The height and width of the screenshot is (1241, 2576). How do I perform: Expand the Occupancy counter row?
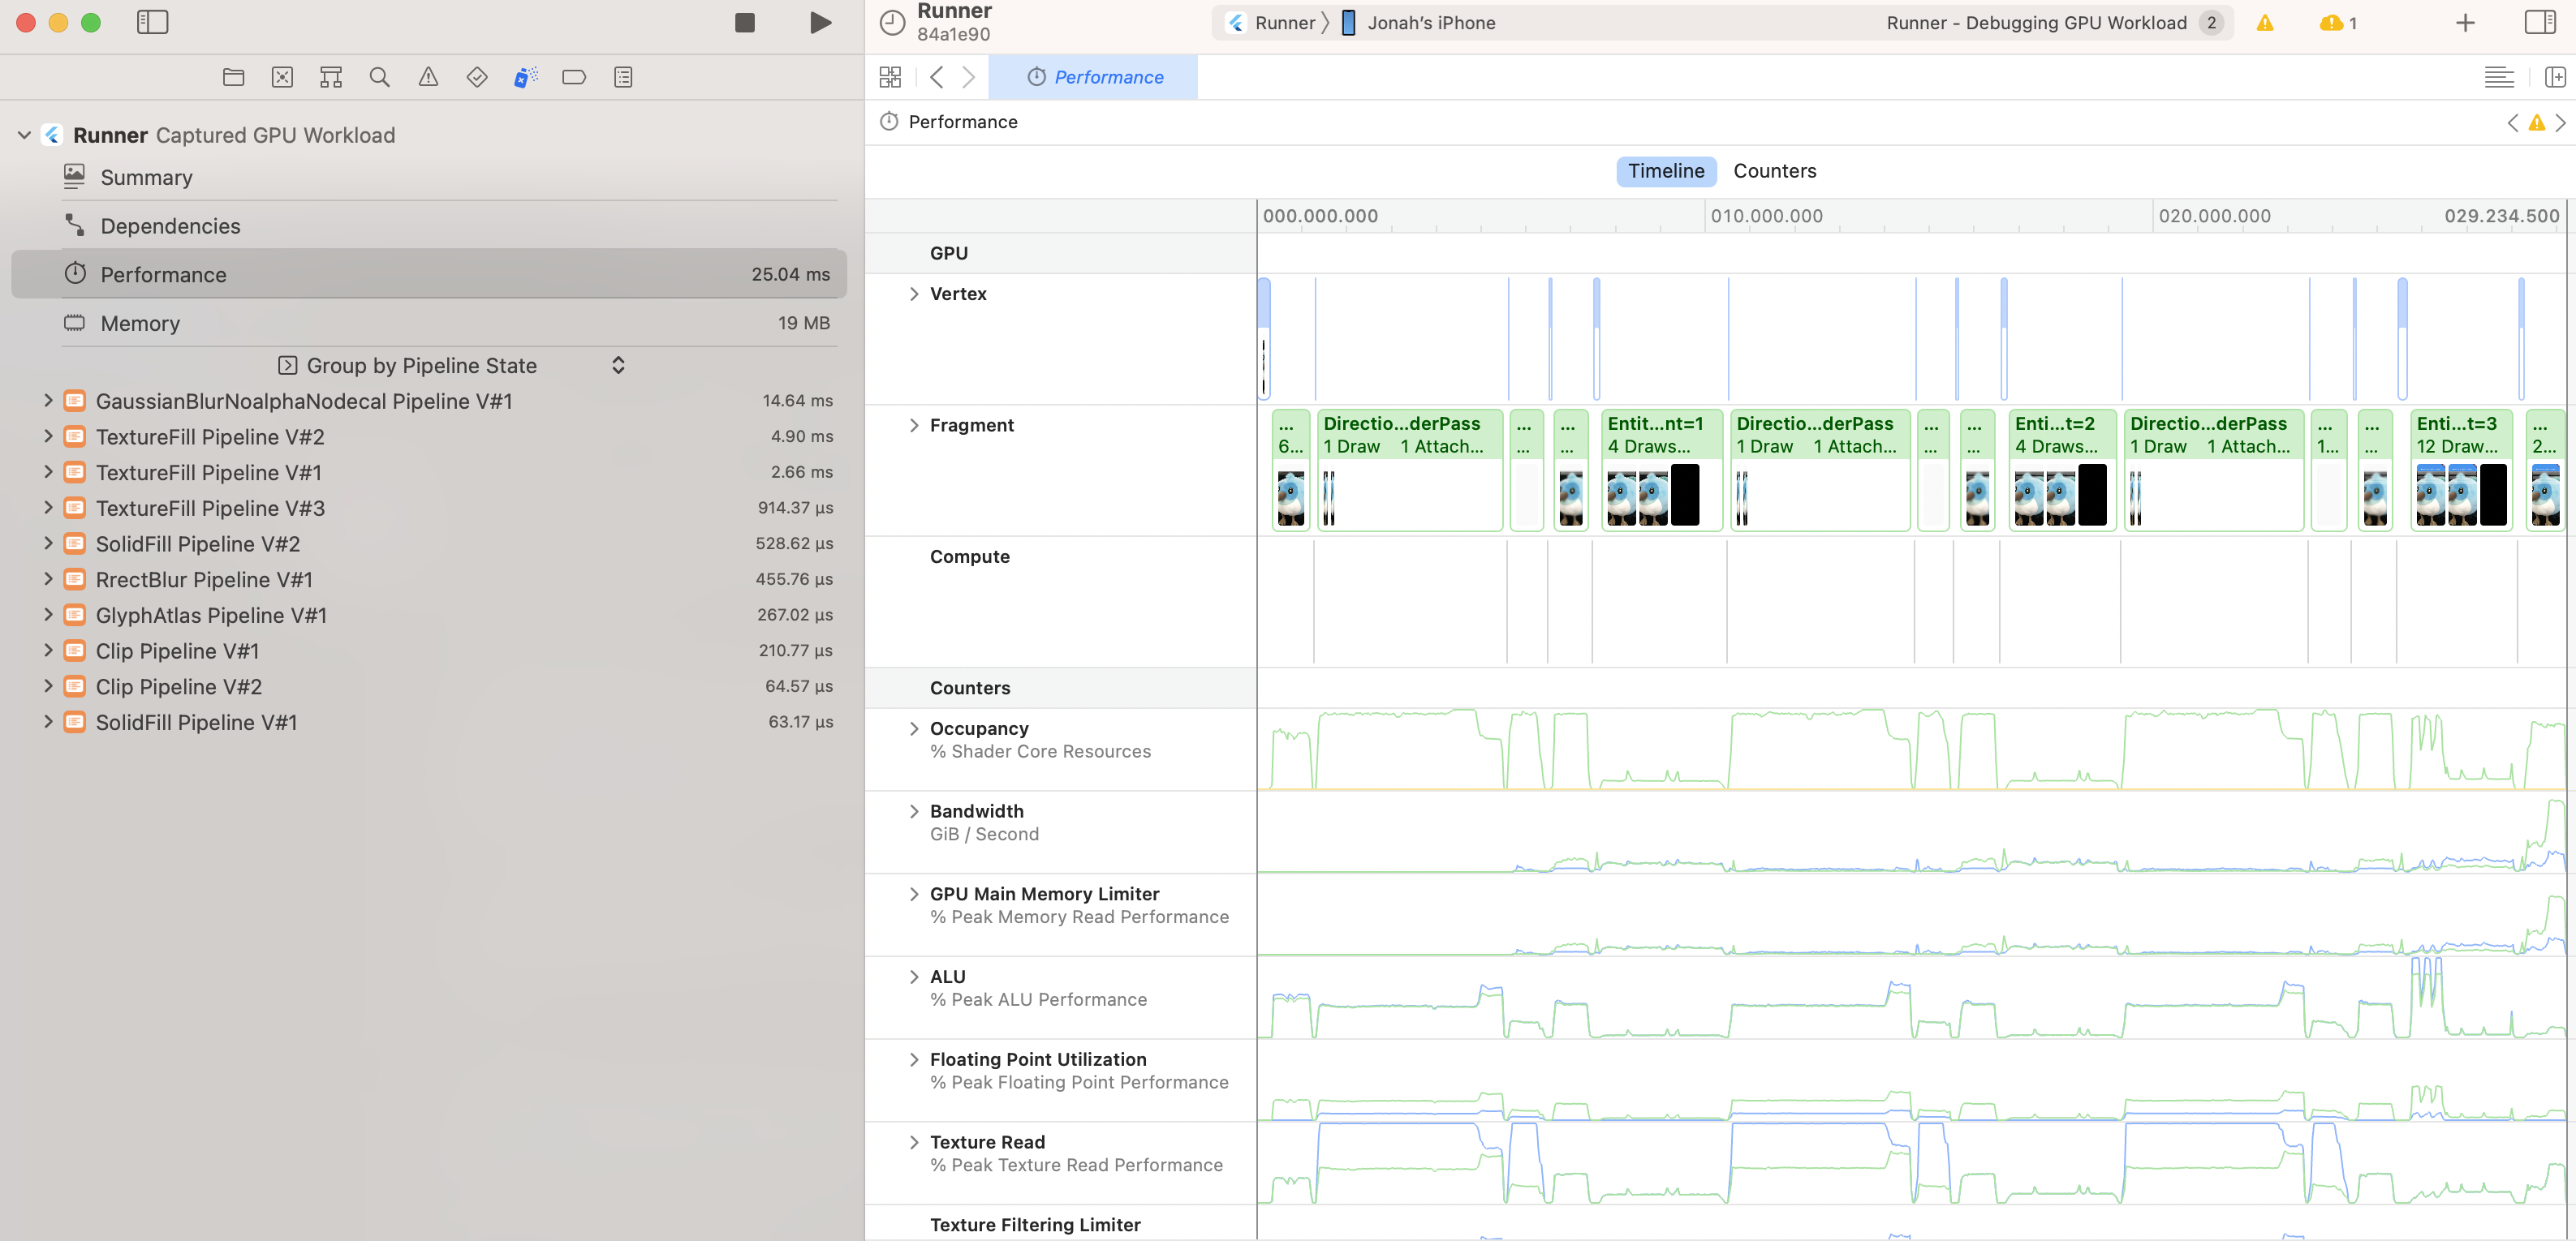click(913, 728)
